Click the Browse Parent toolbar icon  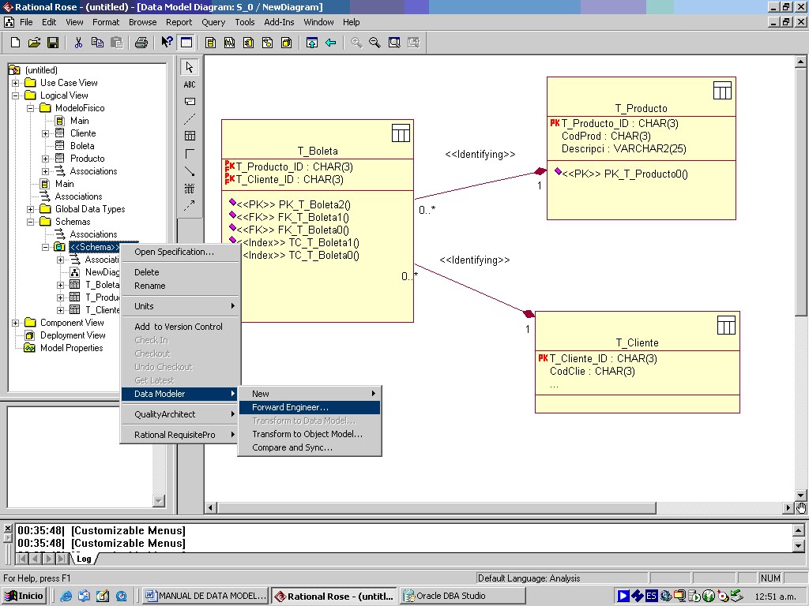(x=311, y=43)
